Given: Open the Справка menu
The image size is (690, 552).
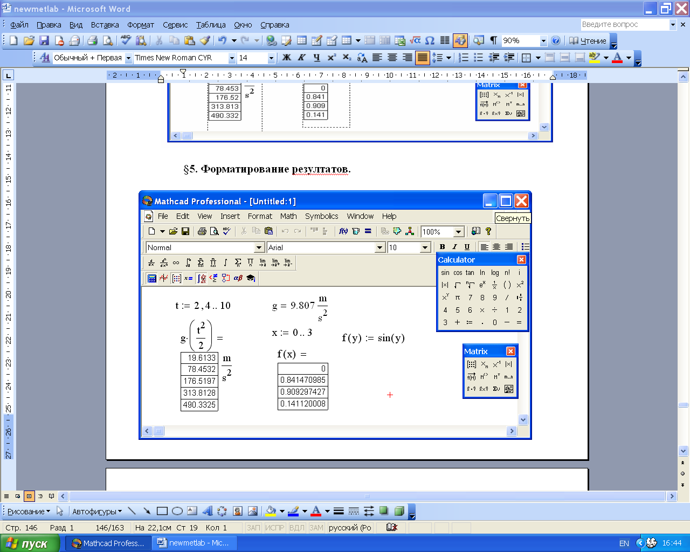Looking at the screenshot, I should (x=275, y=25).
